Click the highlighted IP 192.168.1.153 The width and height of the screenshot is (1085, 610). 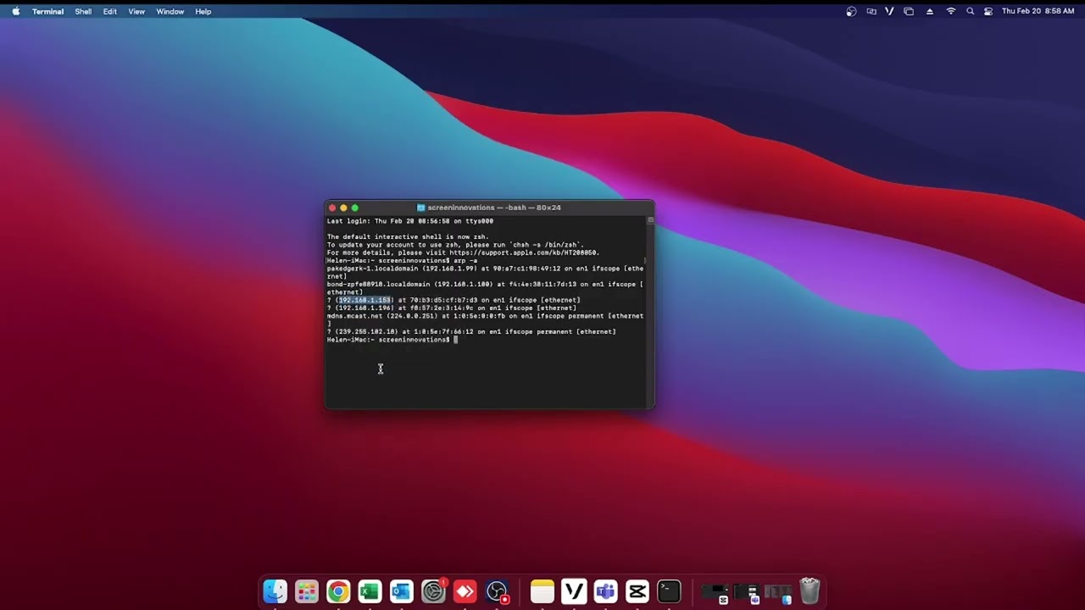click(364, 300)
